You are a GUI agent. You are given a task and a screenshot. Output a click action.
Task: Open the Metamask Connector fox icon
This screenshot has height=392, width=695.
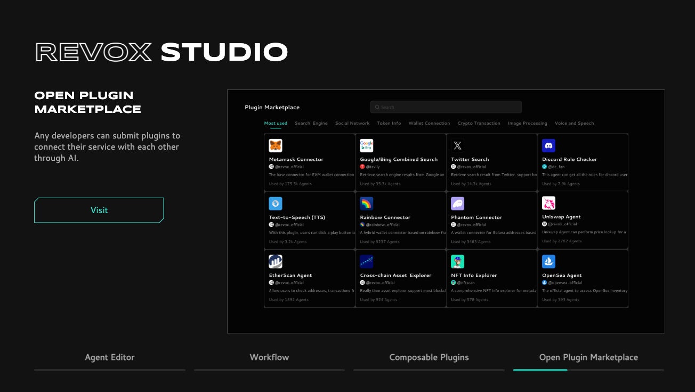tap(276, 145)
